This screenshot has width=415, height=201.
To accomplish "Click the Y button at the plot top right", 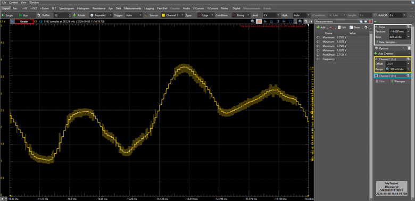I will pos(311,21).
